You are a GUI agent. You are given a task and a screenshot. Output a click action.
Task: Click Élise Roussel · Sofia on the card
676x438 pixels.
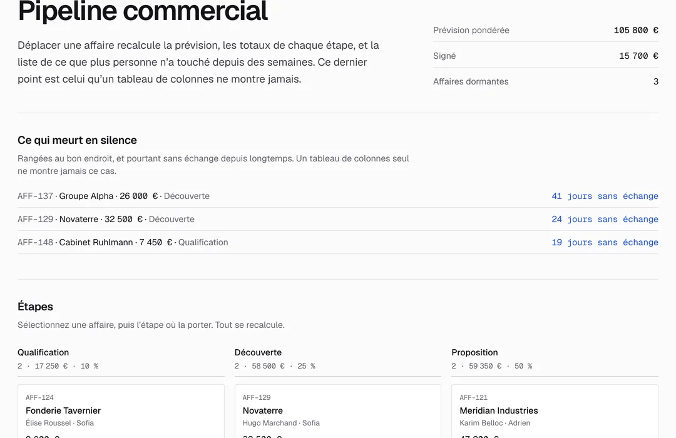coord(59,423)
